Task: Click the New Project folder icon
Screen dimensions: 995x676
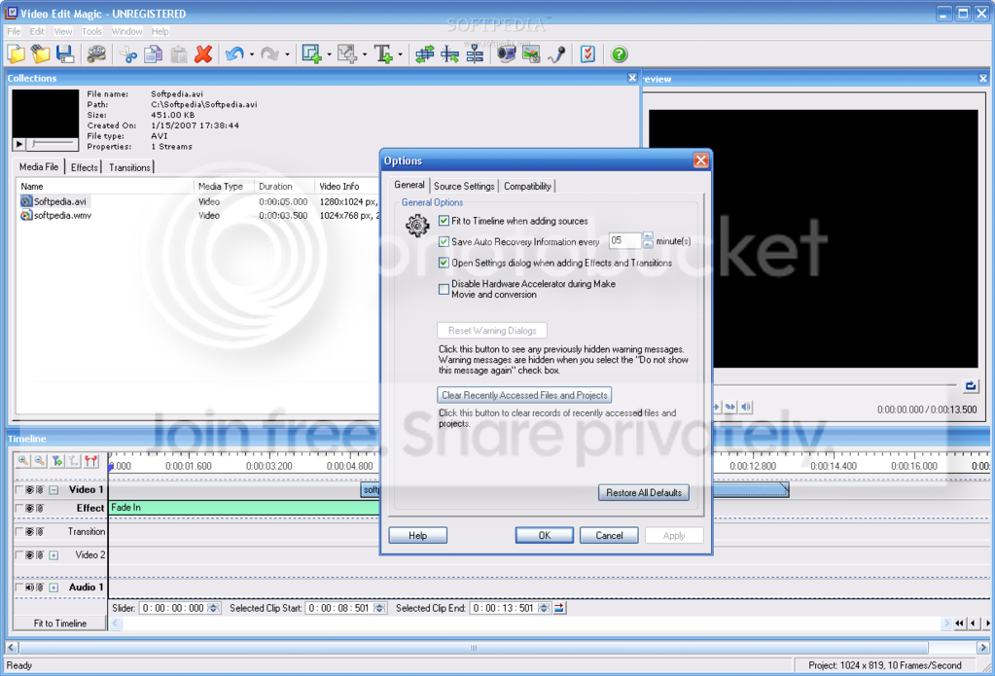Action: [16, 54]
